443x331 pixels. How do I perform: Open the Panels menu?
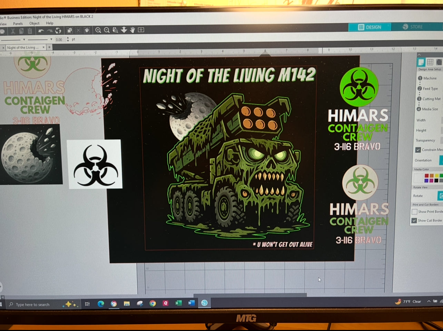[18, 24]
